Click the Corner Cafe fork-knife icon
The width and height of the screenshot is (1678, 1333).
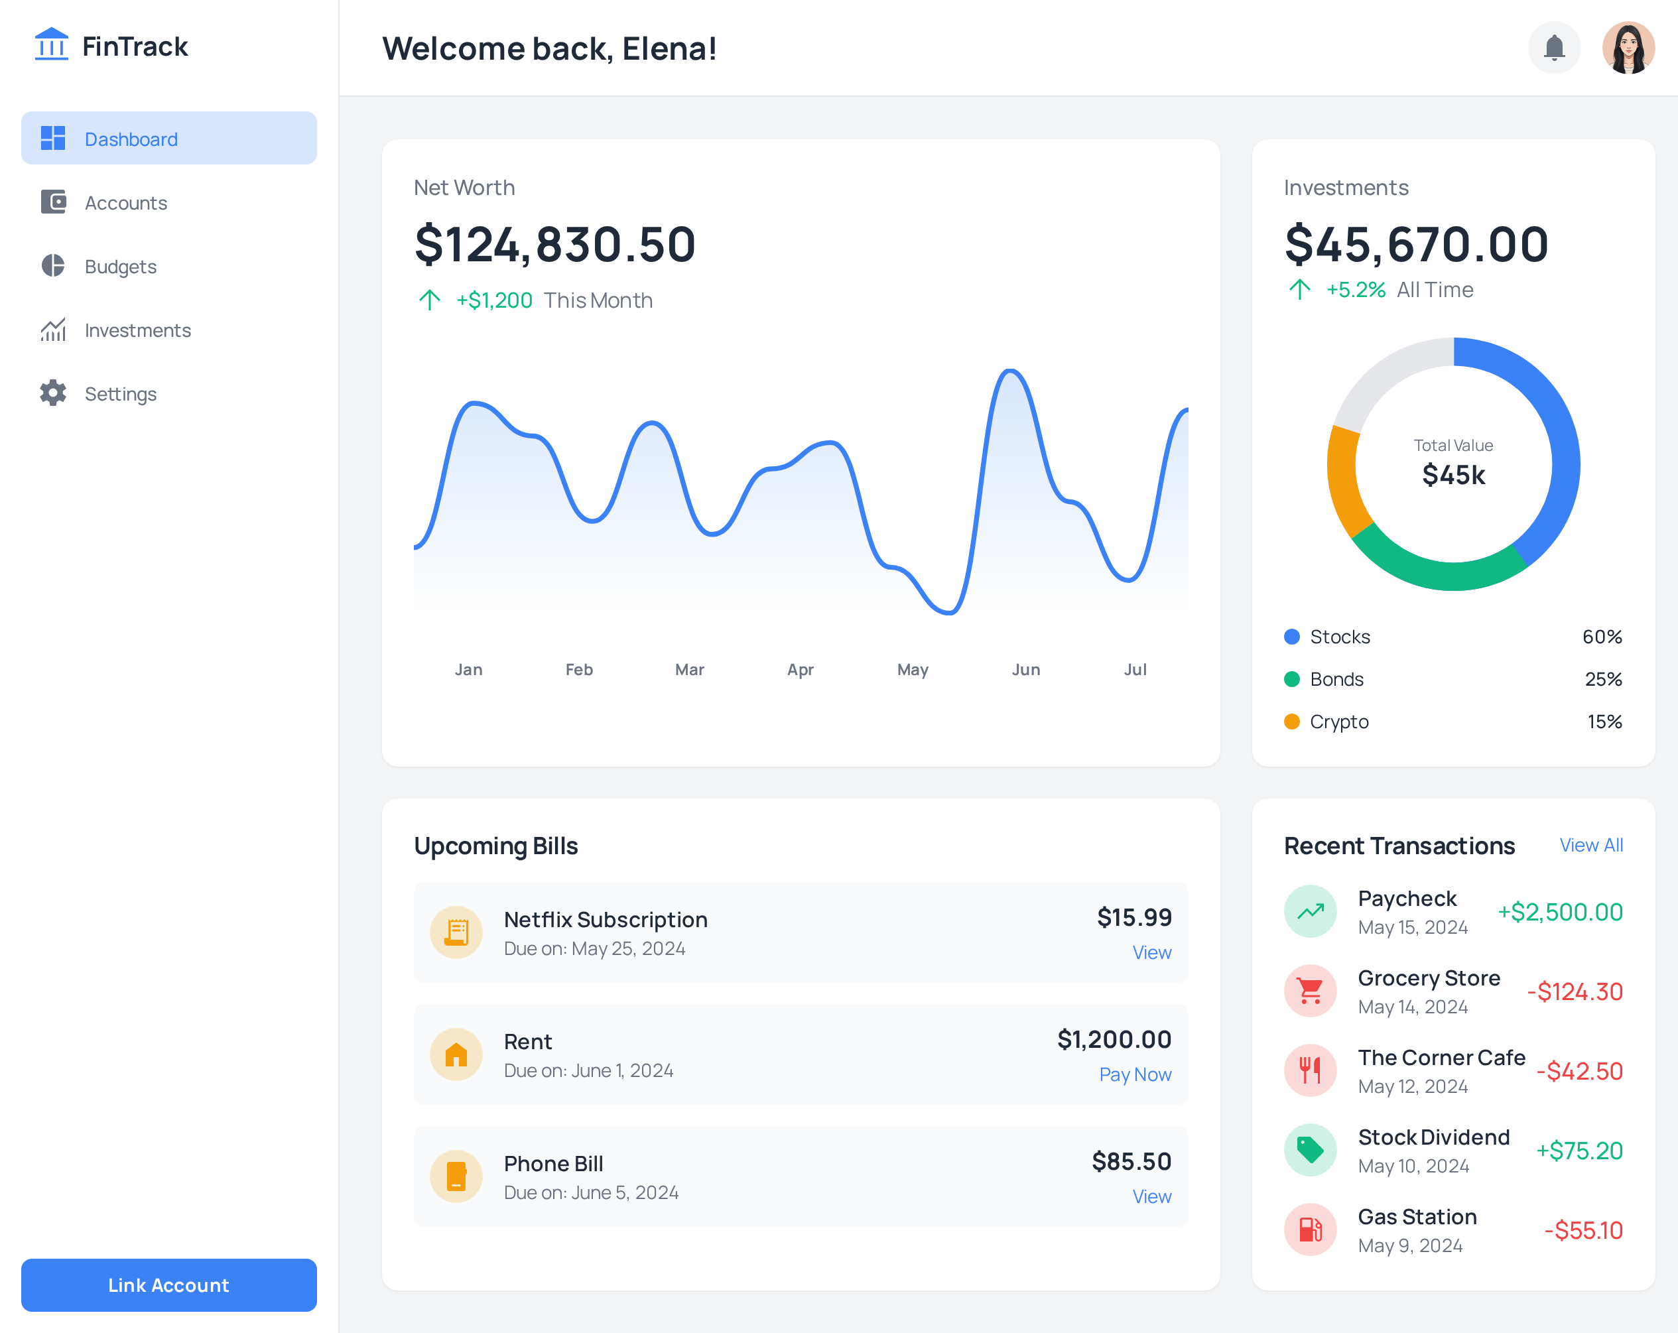[1310, 1070]
